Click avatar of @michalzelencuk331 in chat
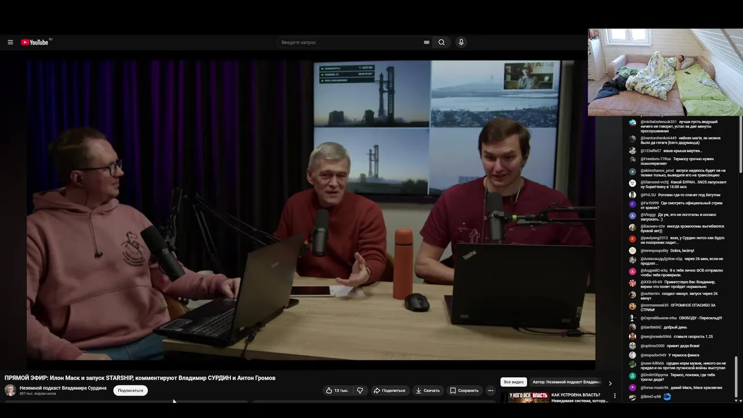 tap(633, 122)
